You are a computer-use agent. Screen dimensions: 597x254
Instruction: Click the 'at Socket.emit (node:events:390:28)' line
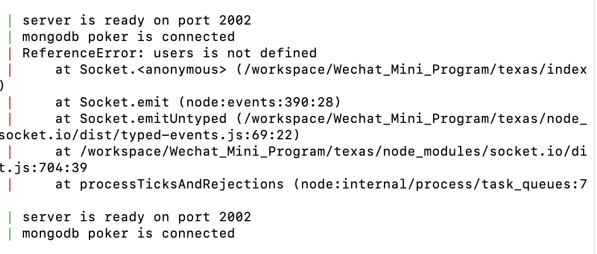click(x=198, y=102)
